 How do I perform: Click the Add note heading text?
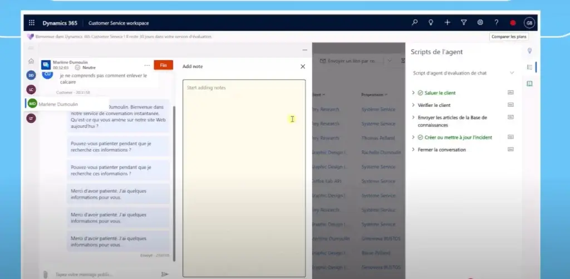(193, 67)
